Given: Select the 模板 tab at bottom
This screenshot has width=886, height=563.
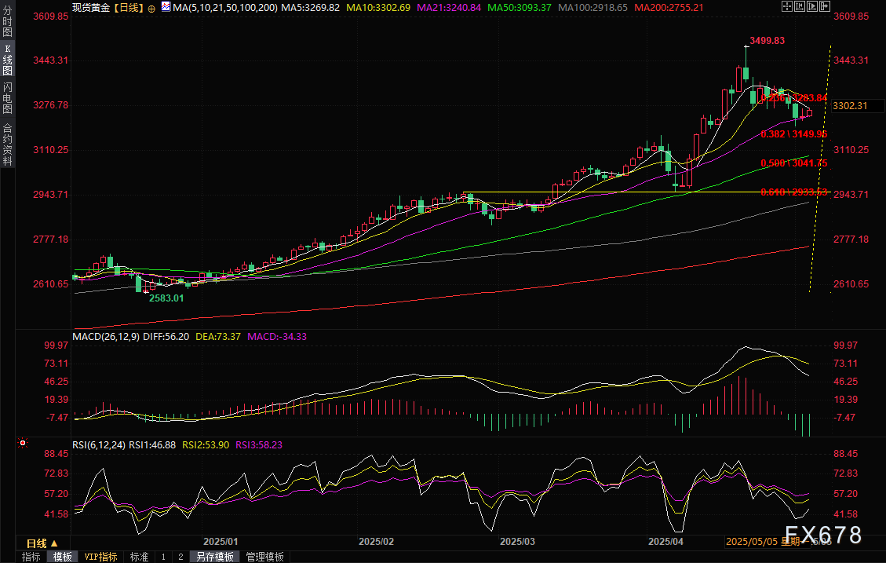Looking at the screenshot, I should point(63,557).
